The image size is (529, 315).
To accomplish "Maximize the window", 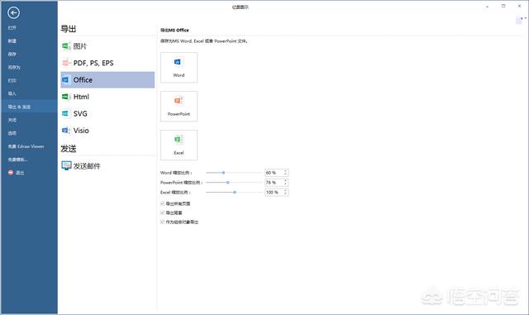I will tap(503, 6).
